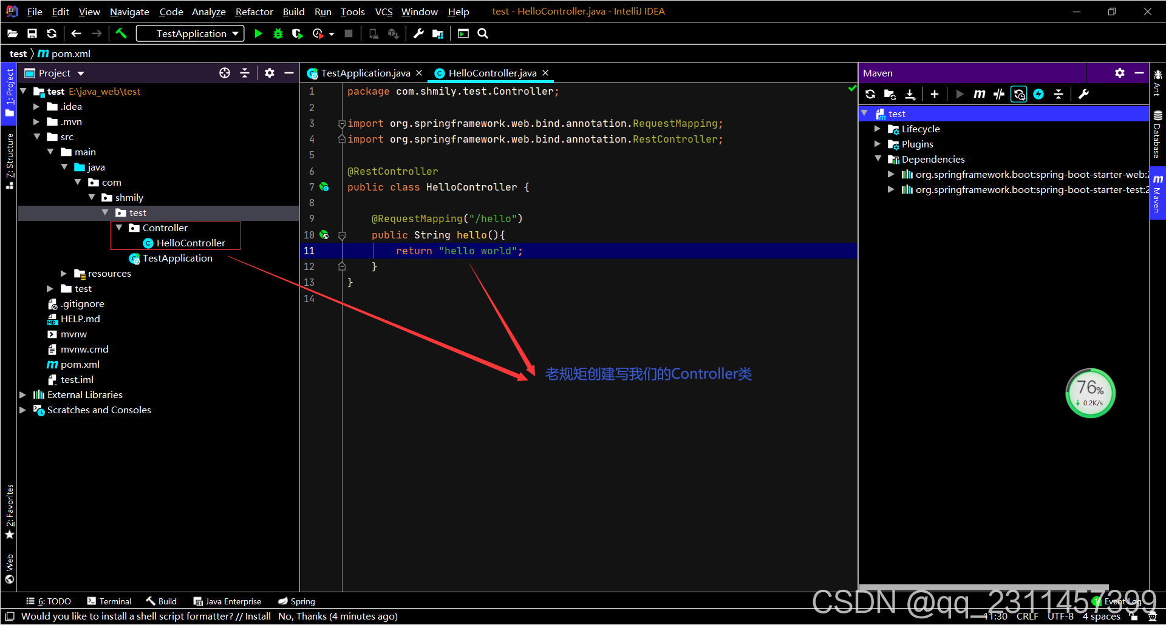Switch to TestApplication.java tab
This screenshot has width=1166, height=625.
click(x=366, y=73)
